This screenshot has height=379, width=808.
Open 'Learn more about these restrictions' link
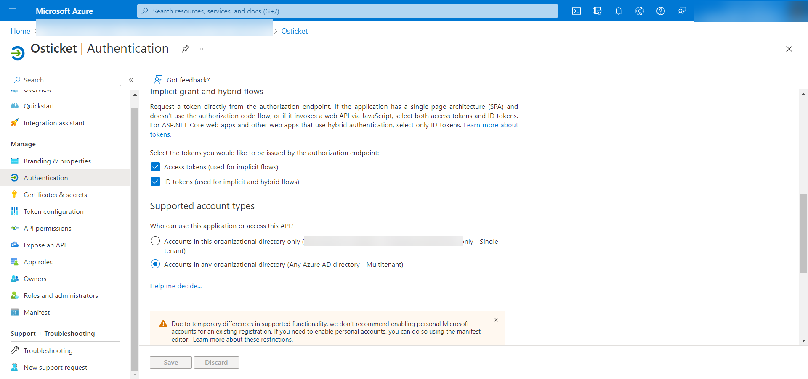pyautogui.click(x=243, y=340)
